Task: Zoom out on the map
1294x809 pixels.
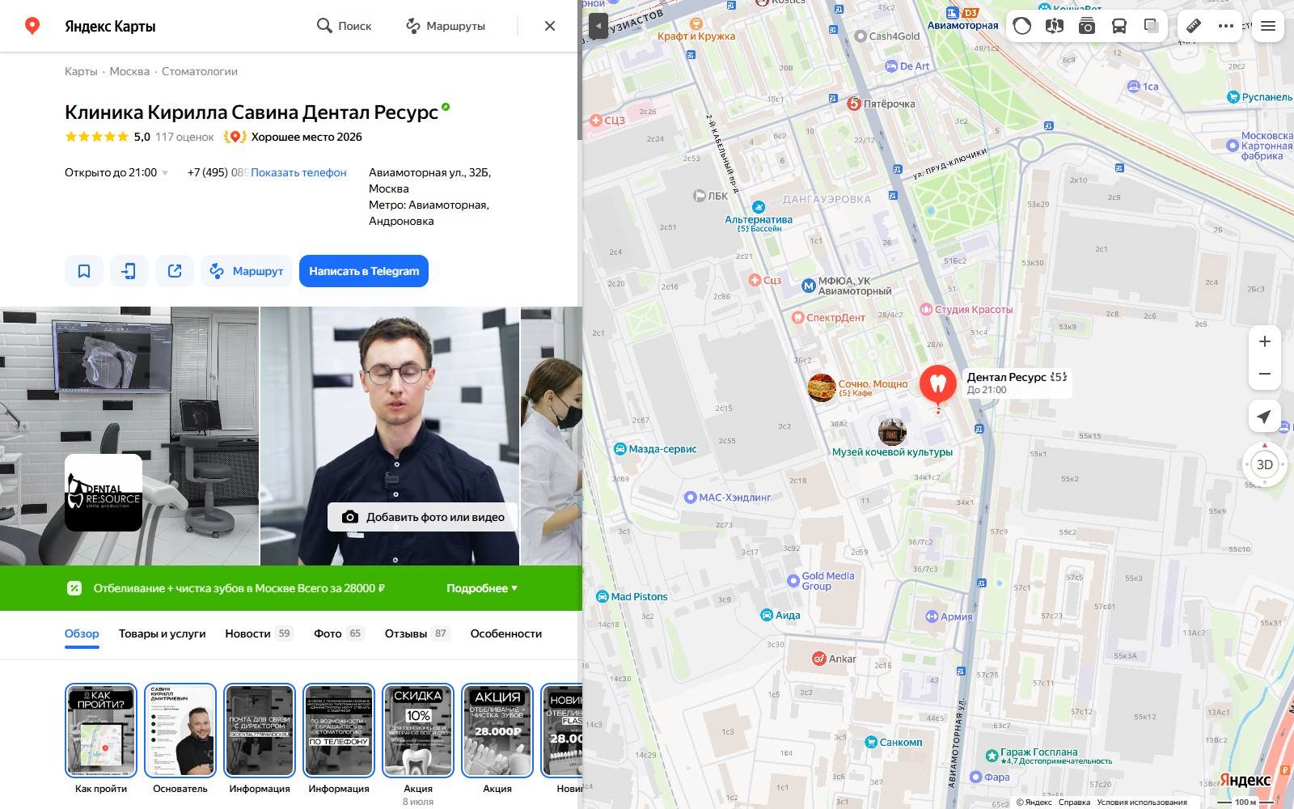Action: (x=1265, y=374)
